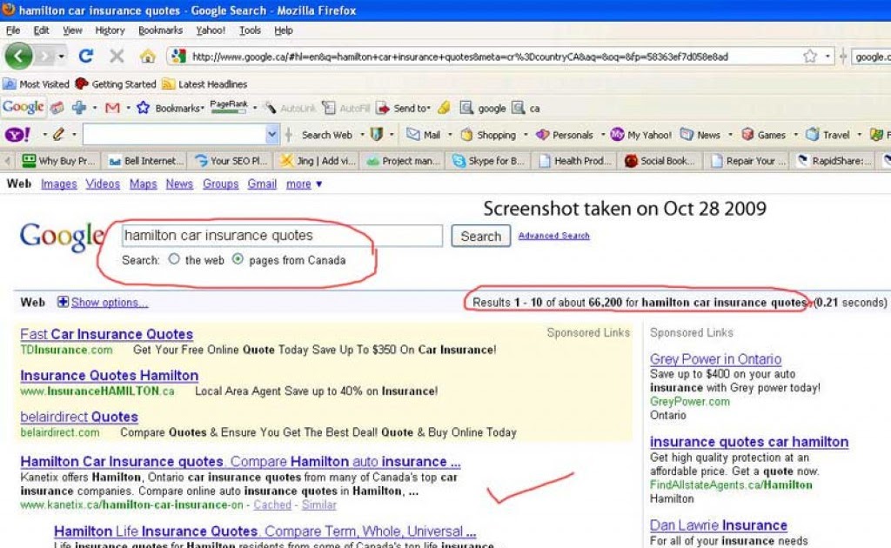Click the 'ca' search-word find button

(526, 108)
